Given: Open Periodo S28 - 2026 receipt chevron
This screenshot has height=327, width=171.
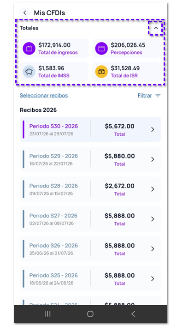Looking at the screenshot, I should pos(153,189).
